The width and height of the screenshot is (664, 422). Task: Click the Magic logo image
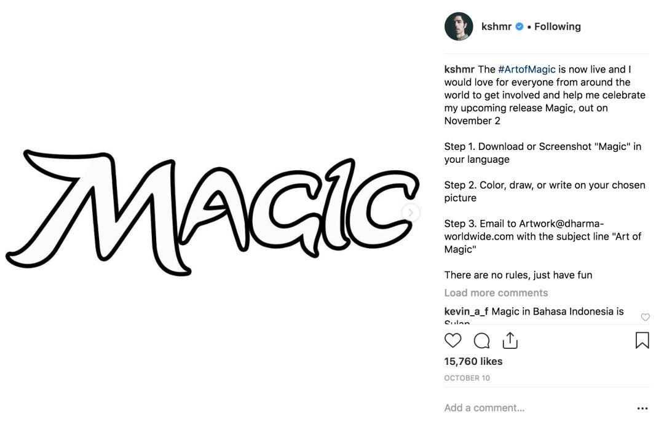tap(213, 212)
